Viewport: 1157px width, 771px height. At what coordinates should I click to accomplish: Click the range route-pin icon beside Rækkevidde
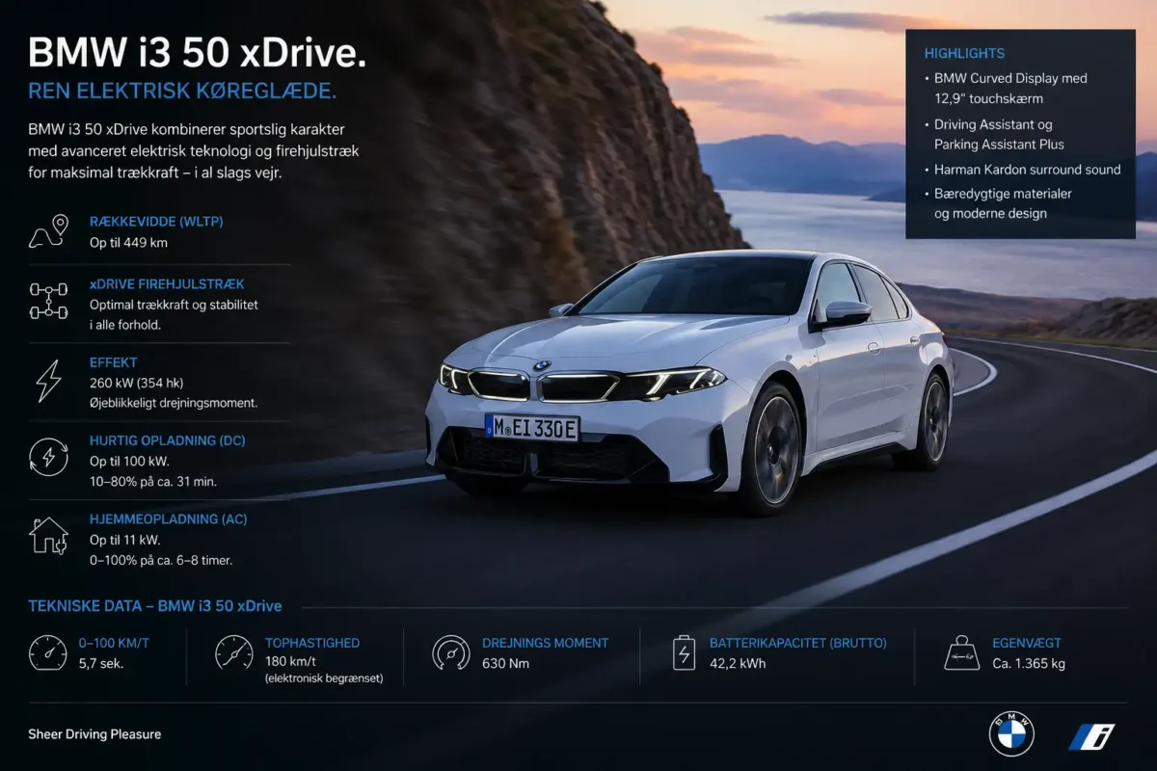48,231
